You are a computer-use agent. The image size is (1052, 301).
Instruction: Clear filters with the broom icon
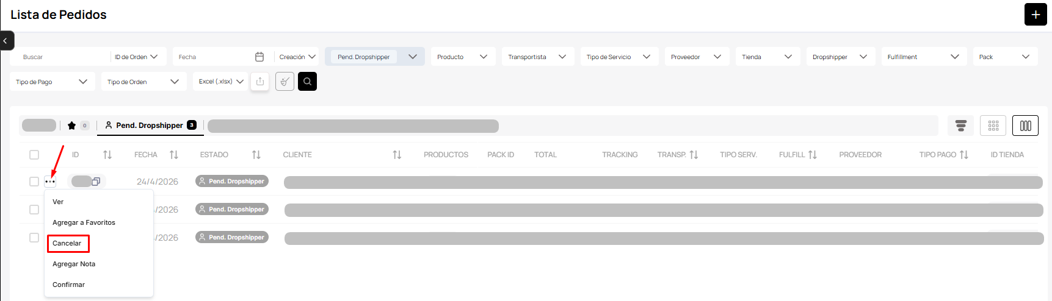coord(285,81)
